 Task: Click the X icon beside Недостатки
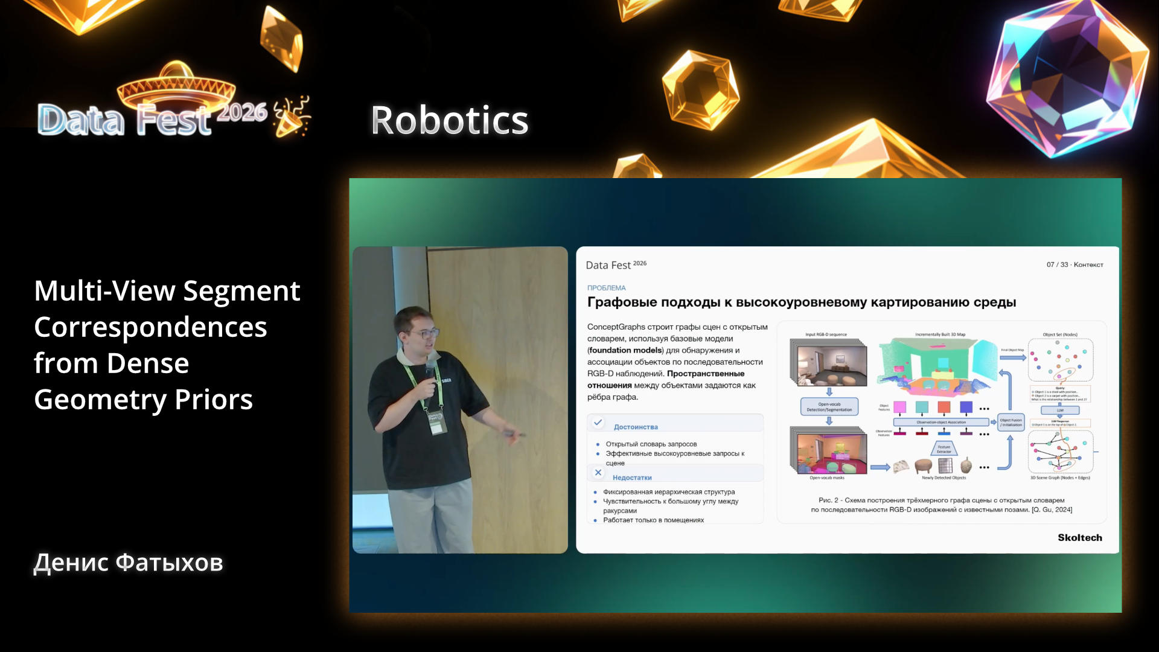598,473
